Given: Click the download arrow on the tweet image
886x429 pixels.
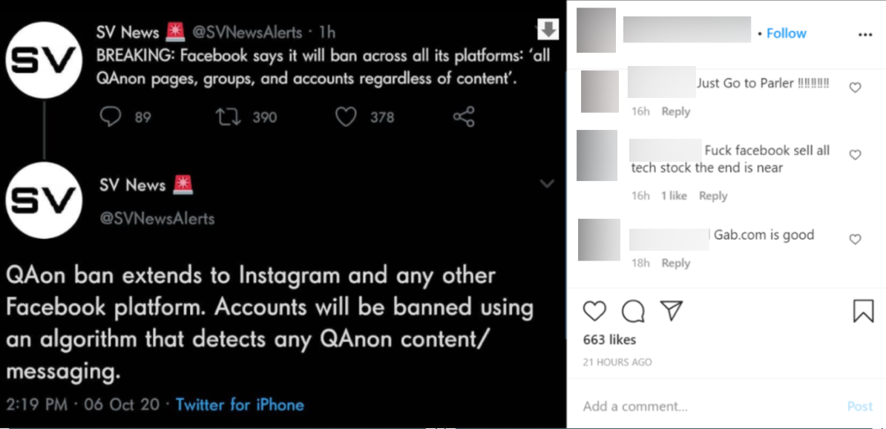Looking at the screenshot, I should coord(547,30).
